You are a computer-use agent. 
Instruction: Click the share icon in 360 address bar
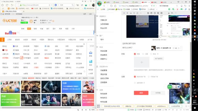pyautogui.click(x=152, y=6)
